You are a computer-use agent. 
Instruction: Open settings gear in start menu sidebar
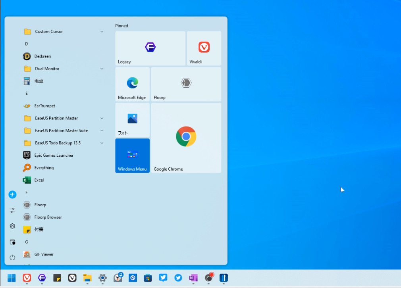point(12,226)
